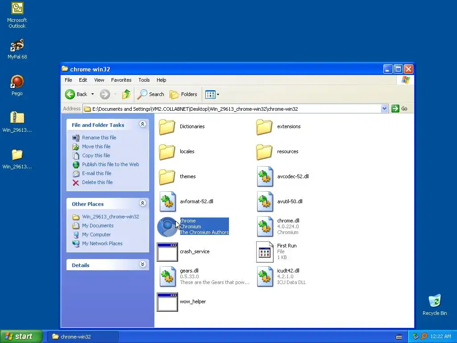This screenshot has height=343, width=457.
Task: Expand the Details panel
Action: 142,264
